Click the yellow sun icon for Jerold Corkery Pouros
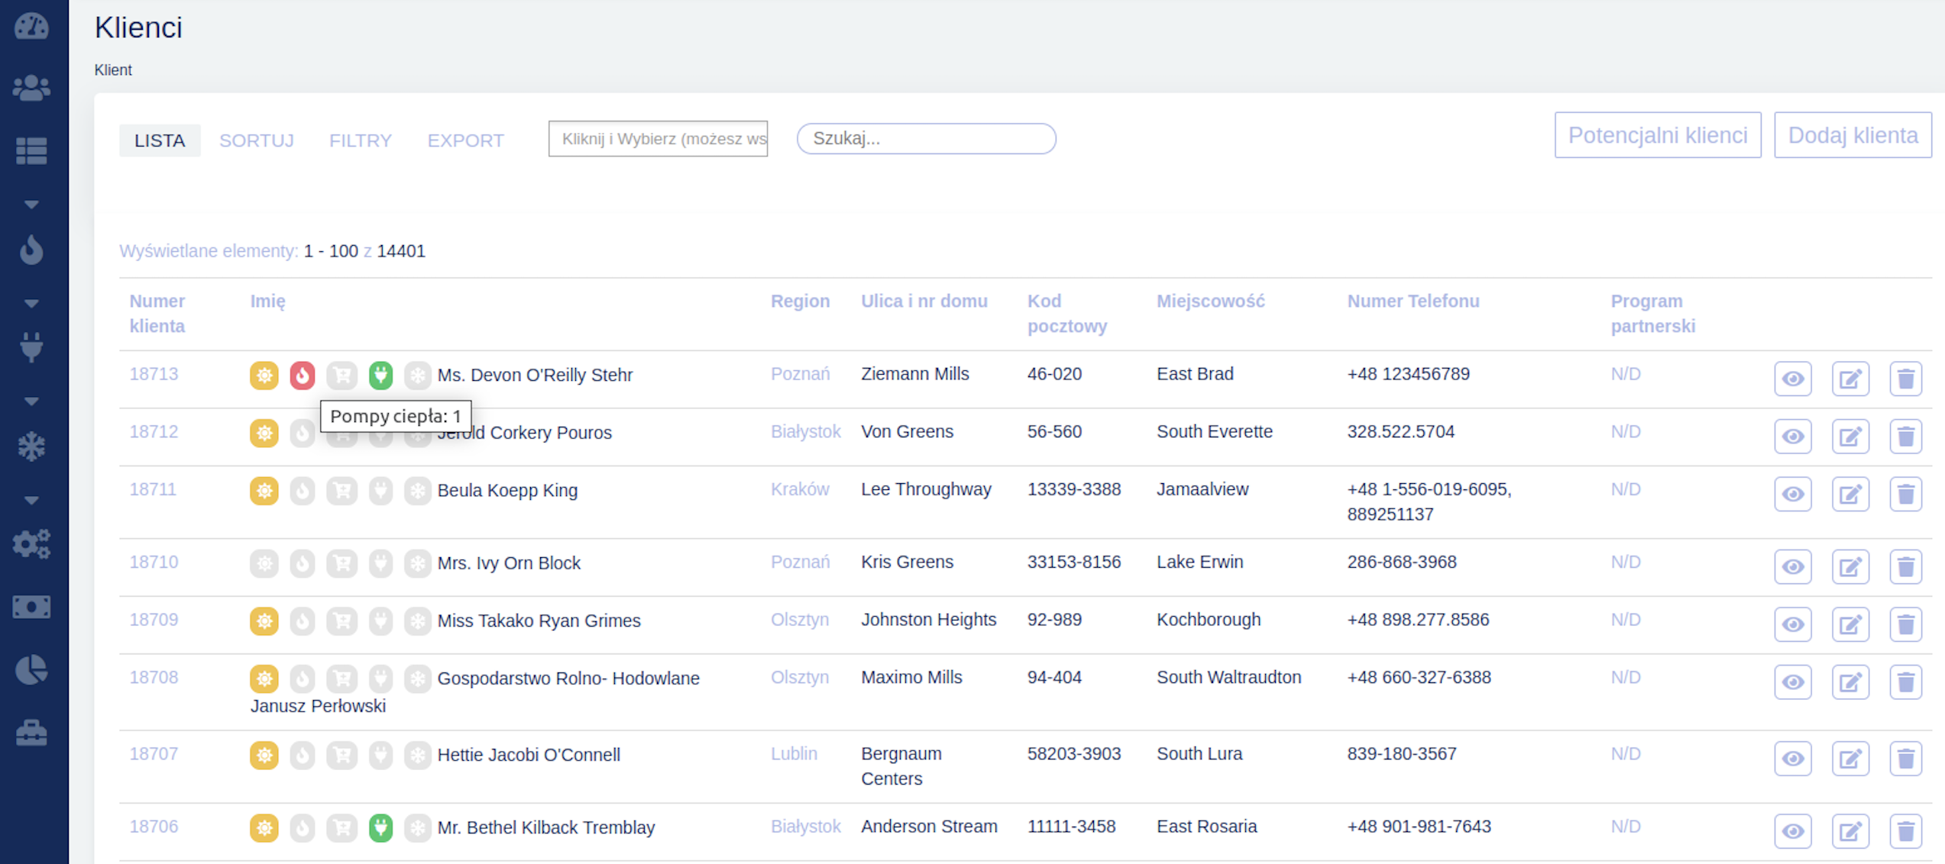 pyautogui.click(x=264, y=433)
